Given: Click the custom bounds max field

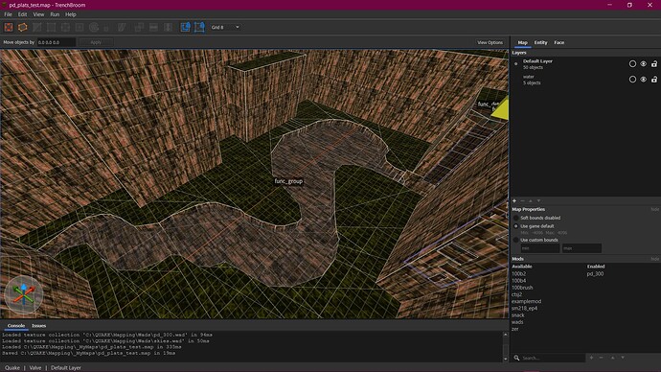Looking at the screenshot, I should tap(581, 248).
